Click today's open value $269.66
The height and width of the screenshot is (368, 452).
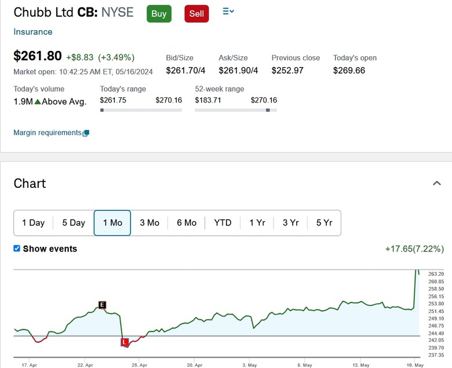[349, 70]
